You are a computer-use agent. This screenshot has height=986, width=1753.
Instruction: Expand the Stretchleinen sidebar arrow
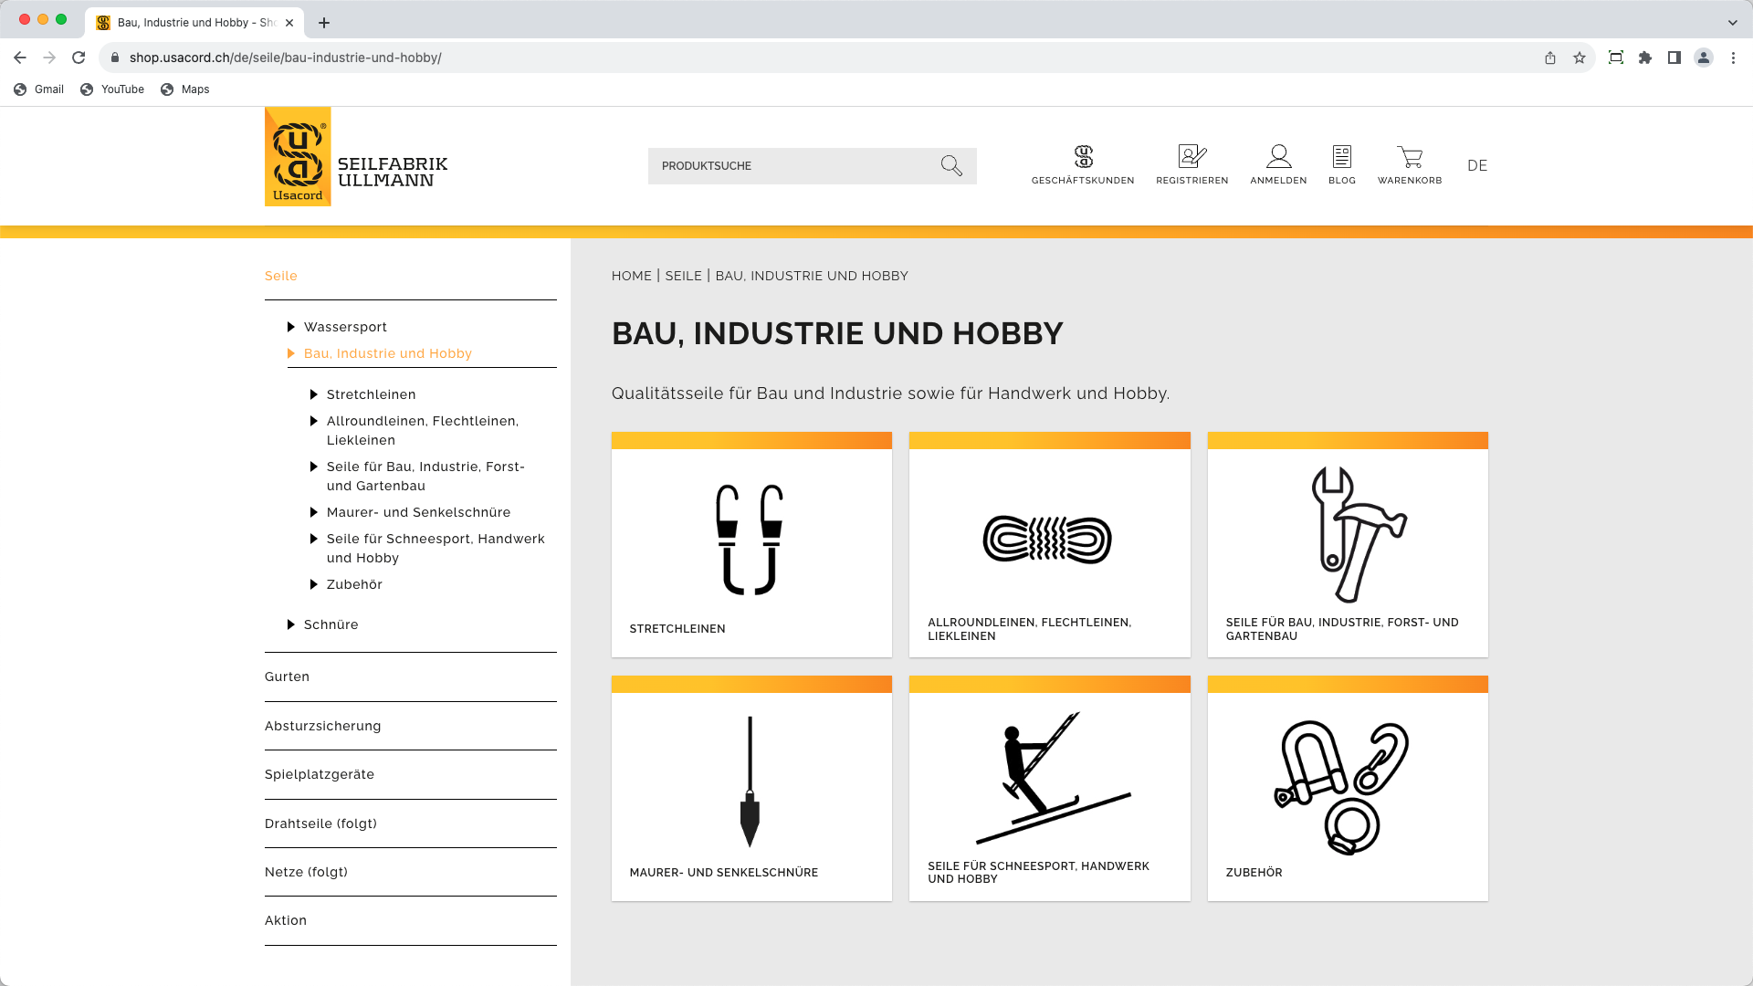click(x=314, y=394)
